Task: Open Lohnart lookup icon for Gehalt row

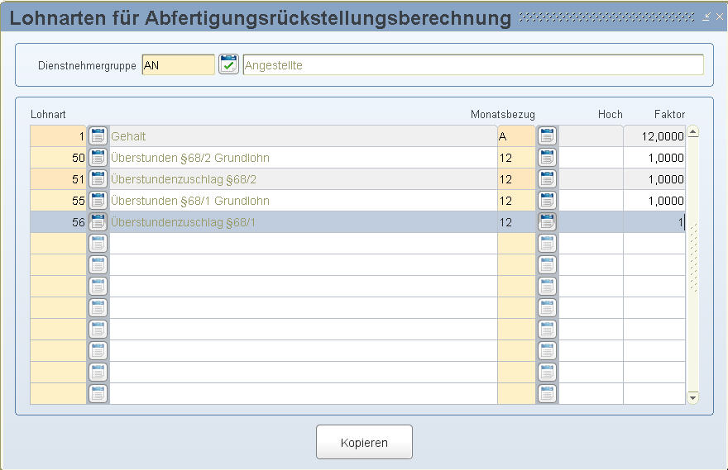Action: coord(98,136)
